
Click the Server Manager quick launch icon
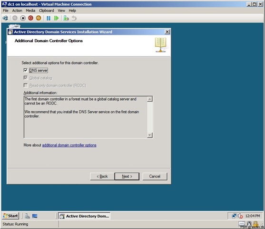27,216
